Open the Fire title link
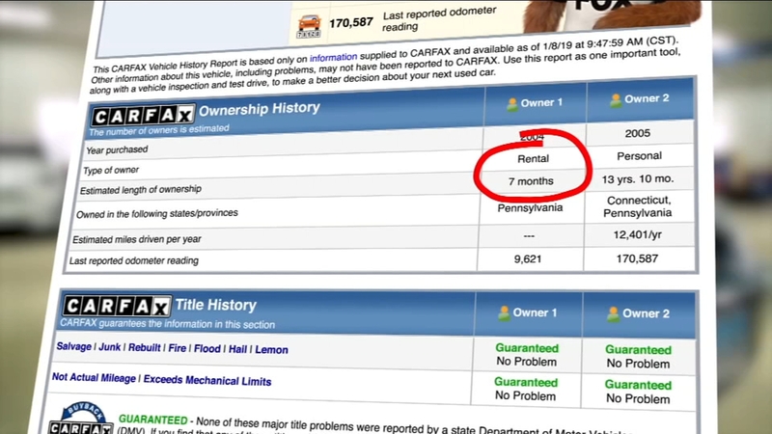Viewport: 772px width, 434px height. tap(178, 348)
